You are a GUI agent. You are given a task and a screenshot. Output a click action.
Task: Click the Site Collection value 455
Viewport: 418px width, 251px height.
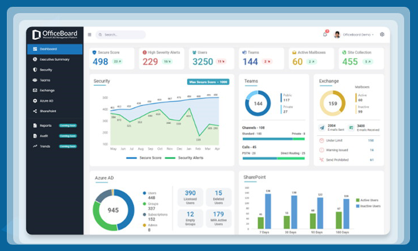click(350, 62)
